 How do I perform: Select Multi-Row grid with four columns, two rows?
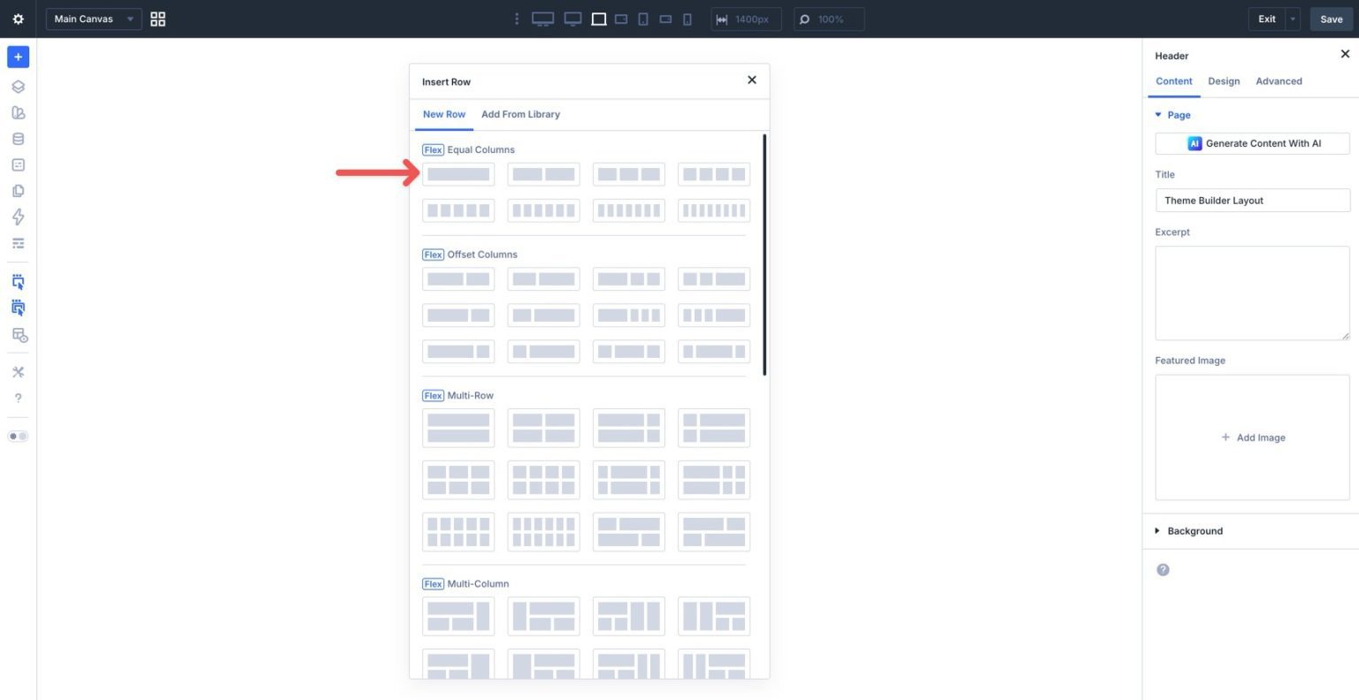(543, 480)
